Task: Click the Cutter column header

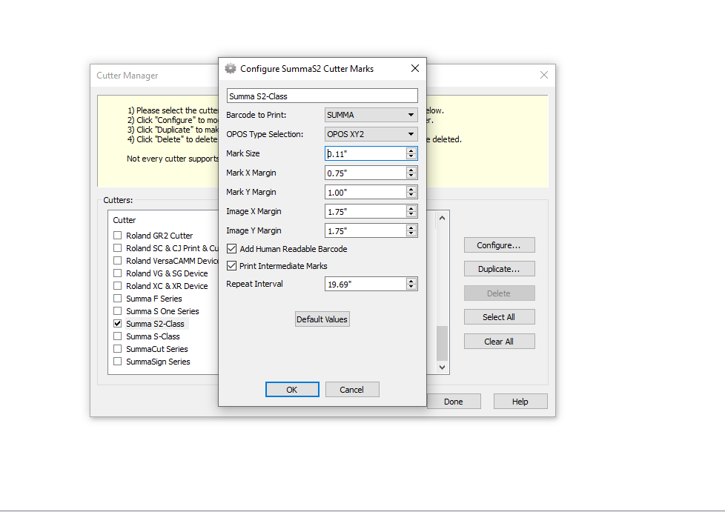Action: point(125,220)
